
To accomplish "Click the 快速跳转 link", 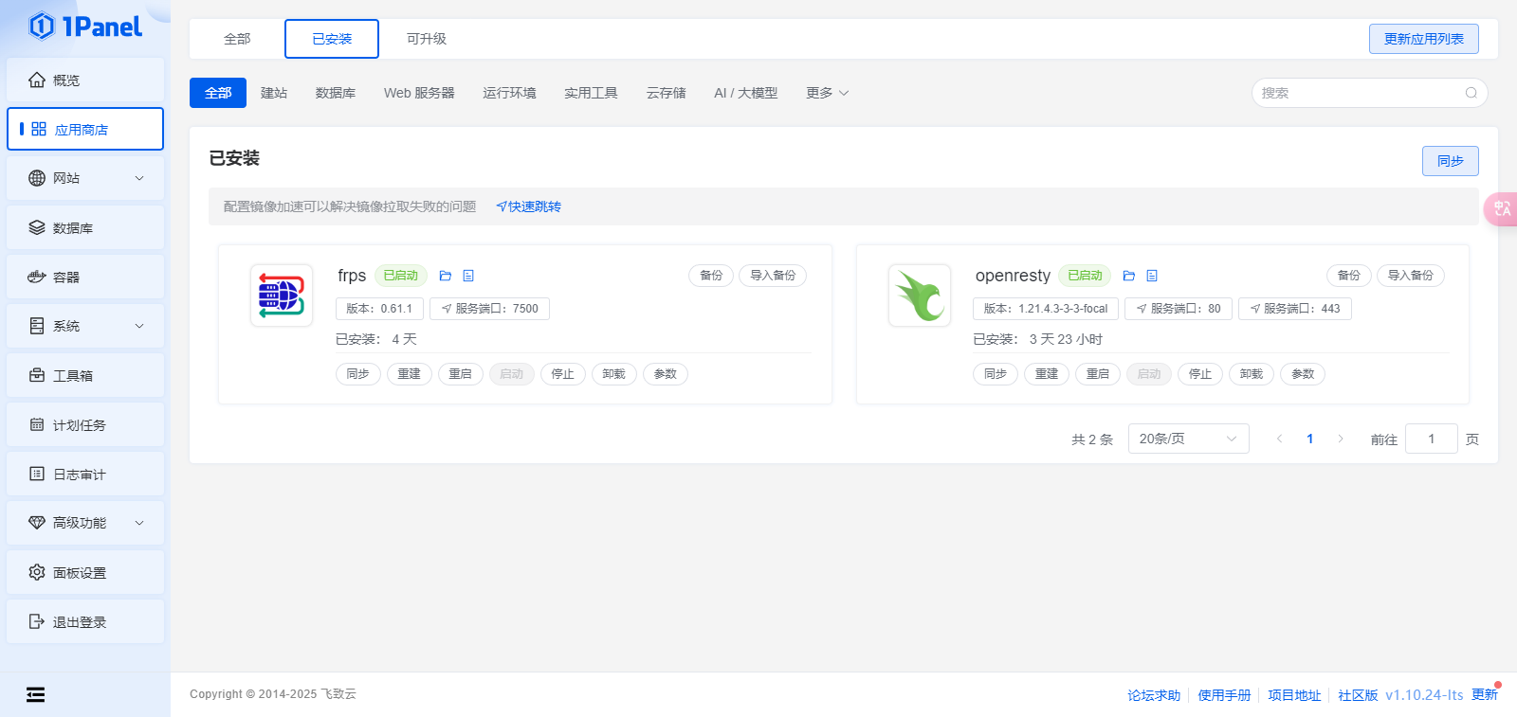I will [x=529, y=206].
